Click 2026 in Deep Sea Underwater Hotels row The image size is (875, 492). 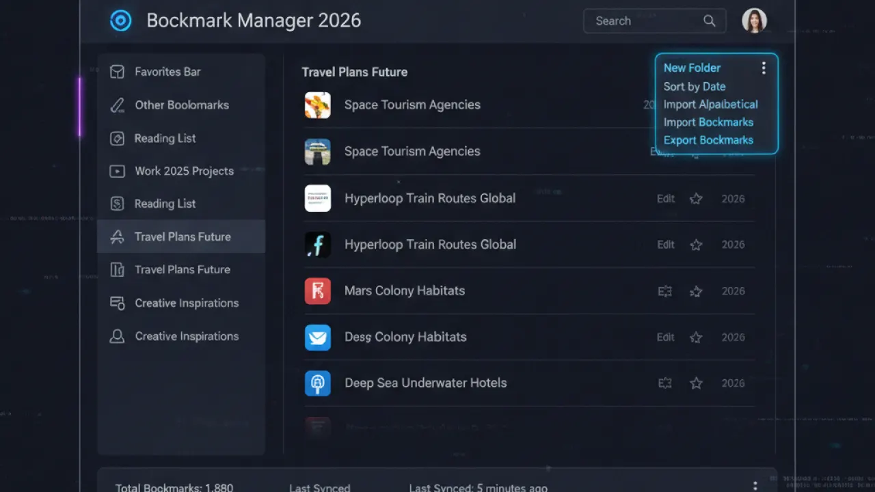pyautogui.click(x=733, y=383)
